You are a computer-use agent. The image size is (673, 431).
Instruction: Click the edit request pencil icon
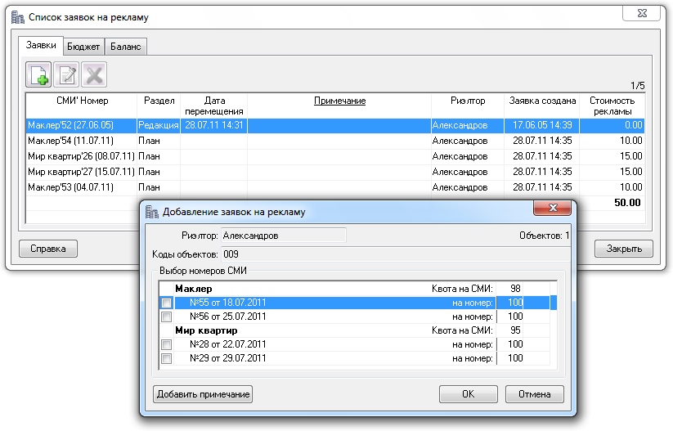[67, 76]
